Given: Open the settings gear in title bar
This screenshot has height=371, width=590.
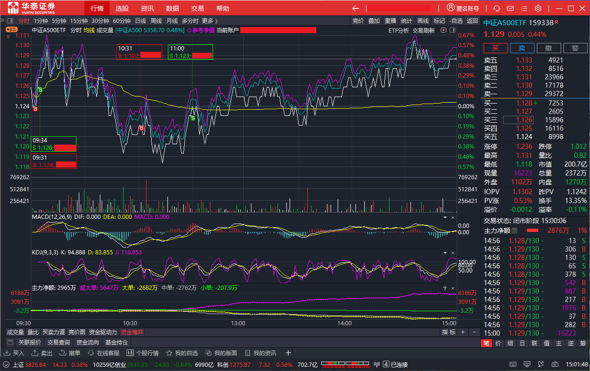Looking at the screenshot, I should click(x=538, y=8).
